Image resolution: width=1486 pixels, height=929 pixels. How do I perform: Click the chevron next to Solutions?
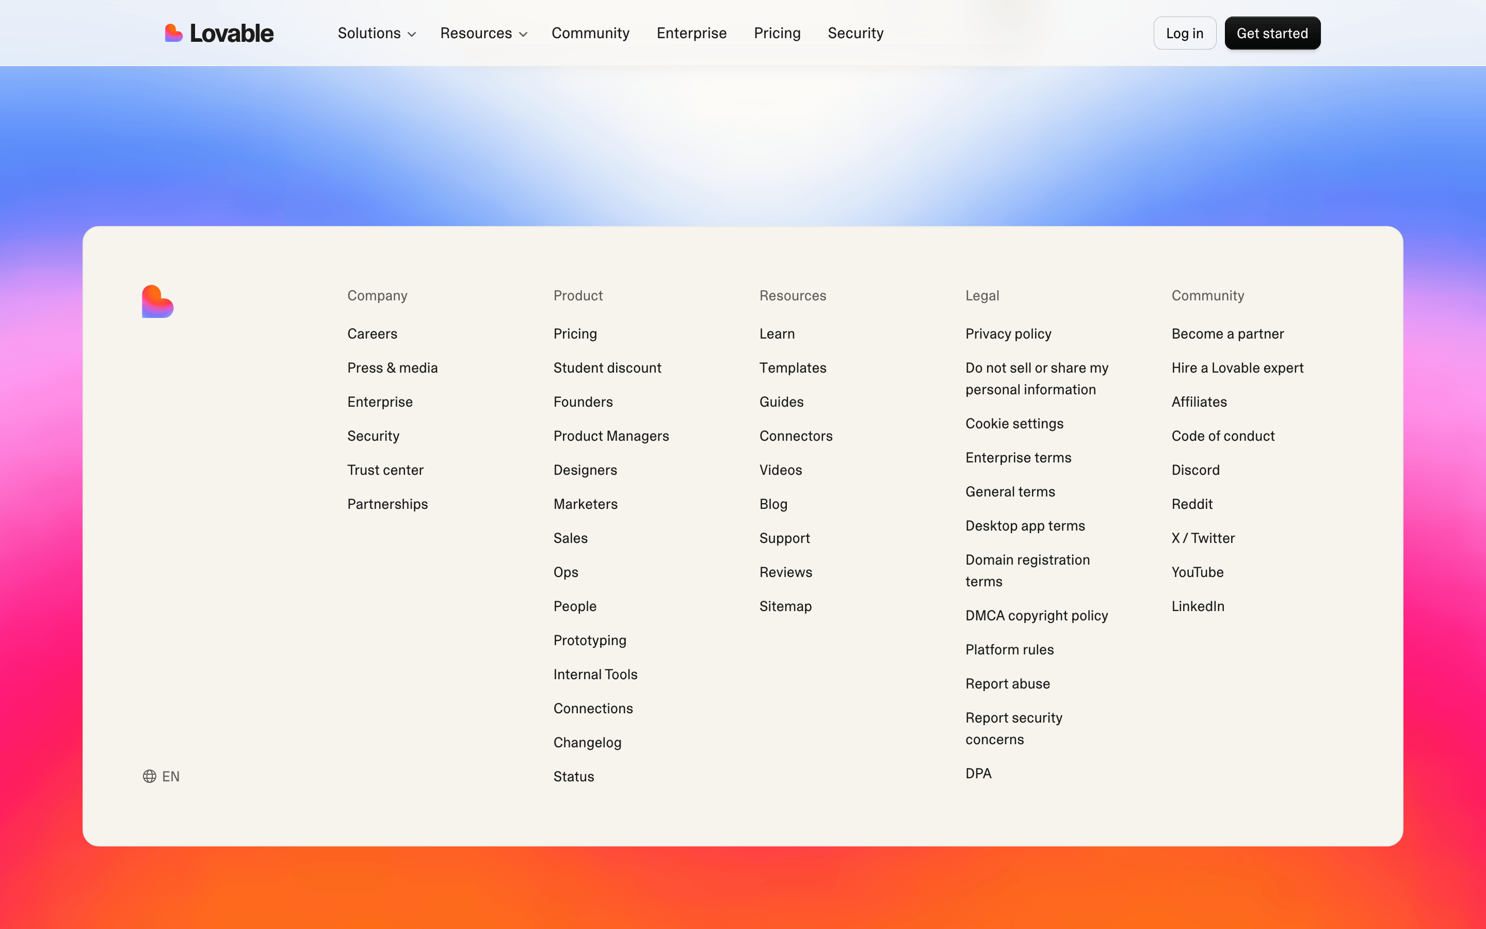point(412,35)
